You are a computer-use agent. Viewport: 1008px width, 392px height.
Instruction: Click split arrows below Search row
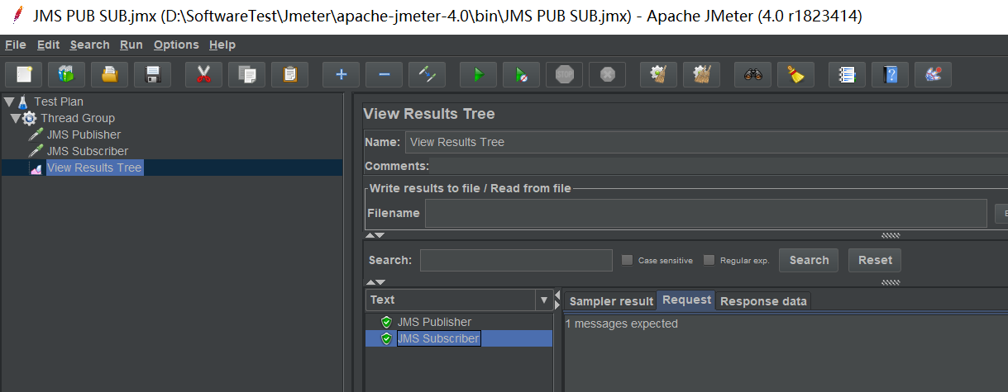click(x=375, y=282)
